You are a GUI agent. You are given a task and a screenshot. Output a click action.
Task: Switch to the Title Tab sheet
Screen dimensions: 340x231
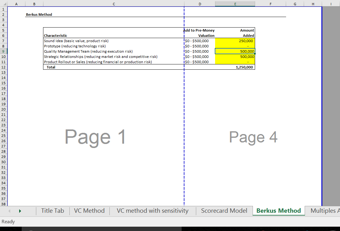point(53,211)
